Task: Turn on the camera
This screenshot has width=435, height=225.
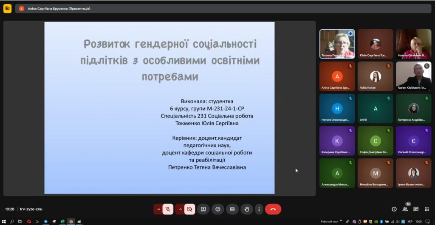Action: pyautogui.click(x=190, y=209)
